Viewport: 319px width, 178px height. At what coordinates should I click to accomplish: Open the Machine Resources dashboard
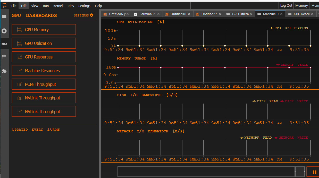click(x=44, y=71)
